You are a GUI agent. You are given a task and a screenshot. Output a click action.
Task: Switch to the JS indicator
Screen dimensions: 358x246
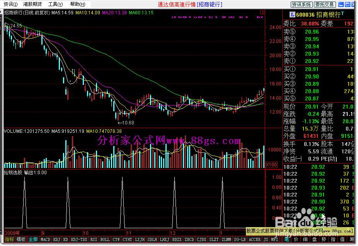266,239
